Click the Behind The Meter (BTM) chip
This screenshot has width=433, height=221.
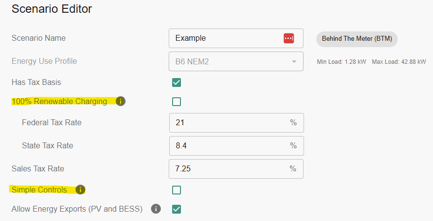point(357,39)
